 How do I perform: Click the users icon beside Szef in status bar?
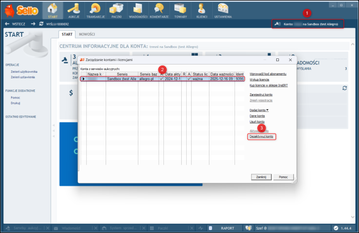click(x=248, y=228)
